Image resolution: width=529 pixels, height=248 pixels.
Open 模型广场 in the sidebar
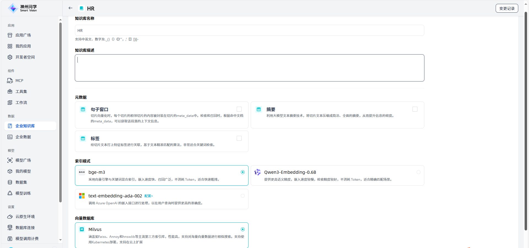click(23, 160)
